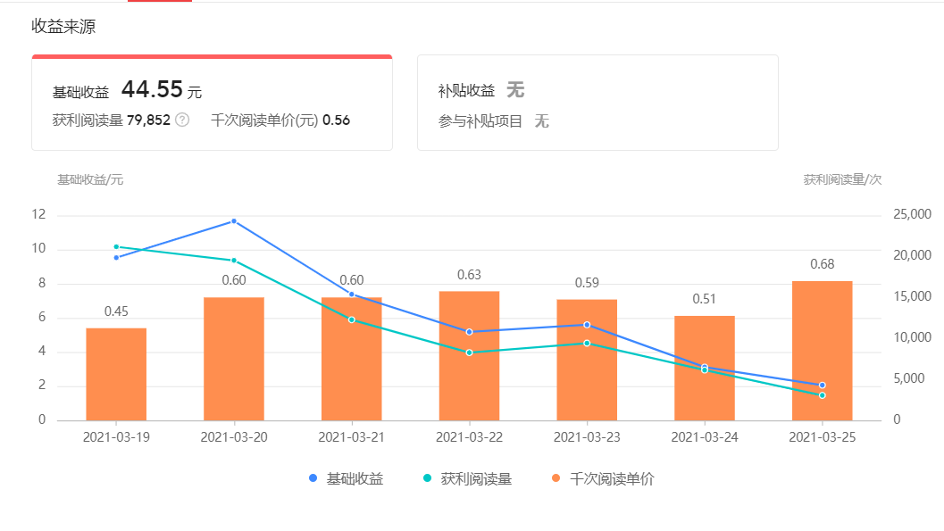The height and width of the screenshot is (531, 944).
Task: Click the 千次阅读单价(元) 0.56 text
Action: [282, 117]
